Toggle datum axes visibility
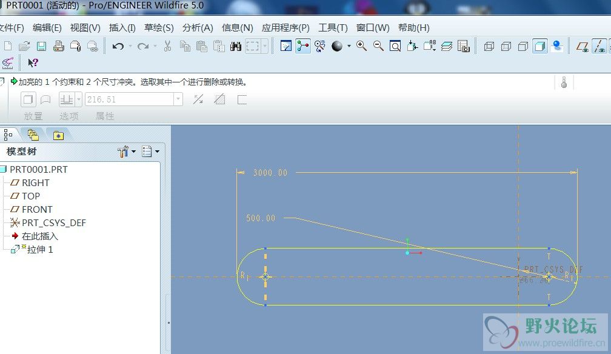Screen dimensions: 611x354 click(x=599, y=47)
